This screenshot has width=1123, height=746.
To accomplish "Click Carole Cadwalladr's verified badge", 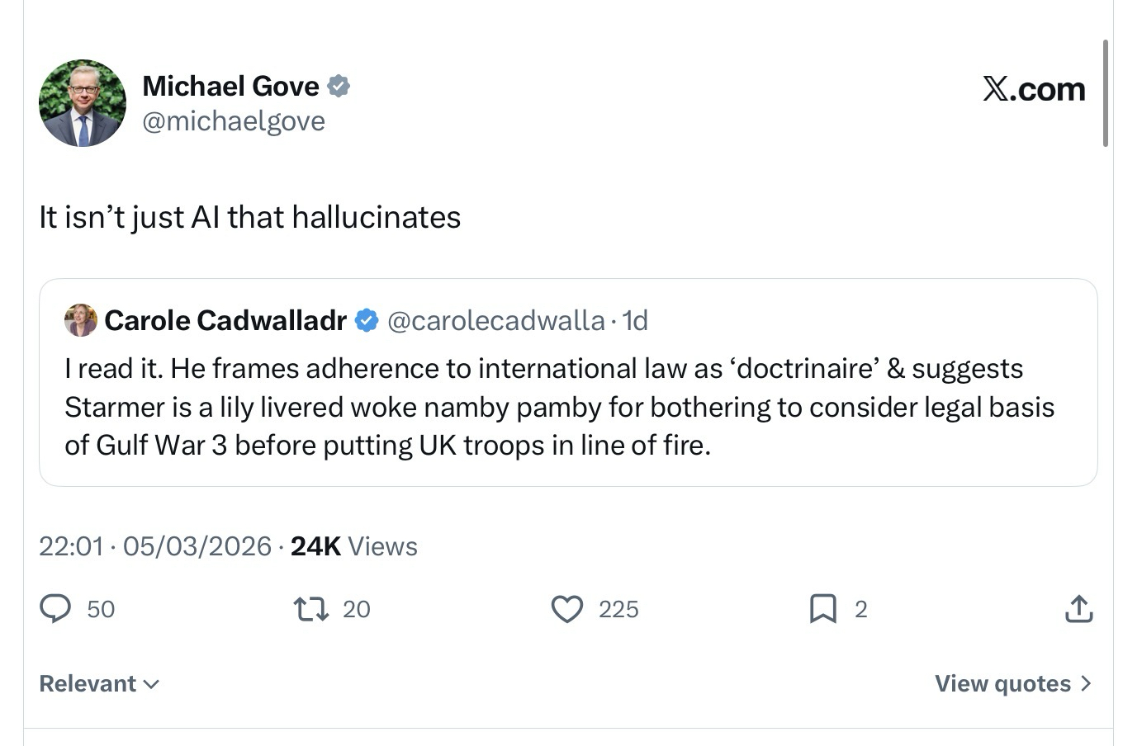I will coord(367,320).
